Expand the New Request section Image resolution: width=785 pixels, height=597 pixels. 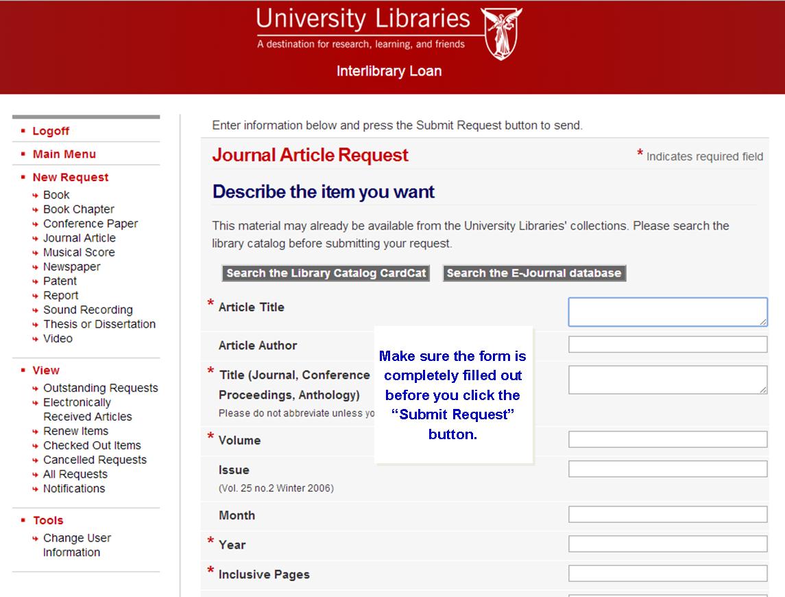tap(70, 177)
